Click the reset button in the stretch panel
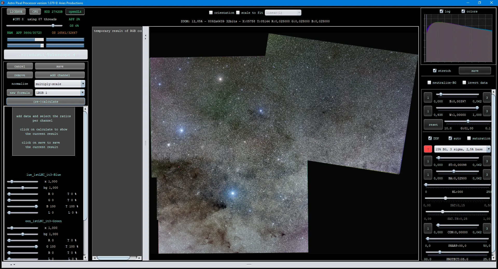 tap(433, 125)
